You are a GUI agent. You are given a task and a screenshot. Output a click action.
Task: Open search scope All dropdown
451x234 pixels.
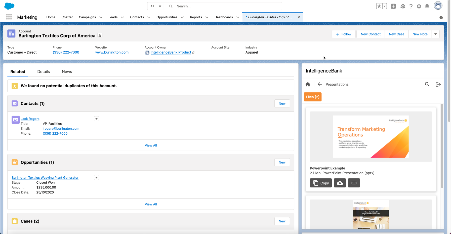coord(155,6)
